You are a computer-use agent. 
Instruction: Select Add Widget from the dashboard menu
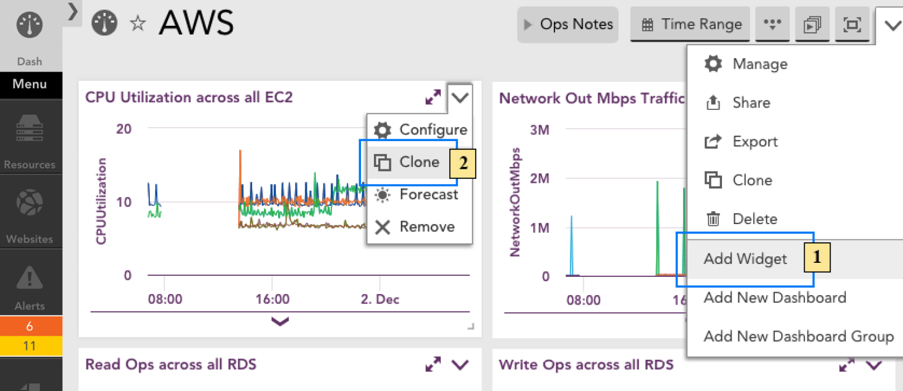[745, 258]
